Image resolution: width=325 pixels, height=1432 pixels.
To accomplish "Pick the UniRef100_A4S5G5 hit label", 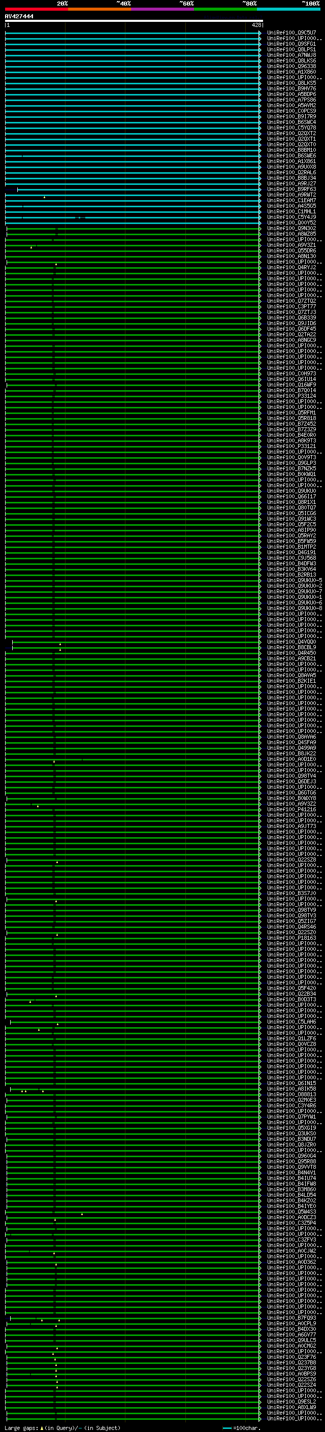I will coord(291,206).
